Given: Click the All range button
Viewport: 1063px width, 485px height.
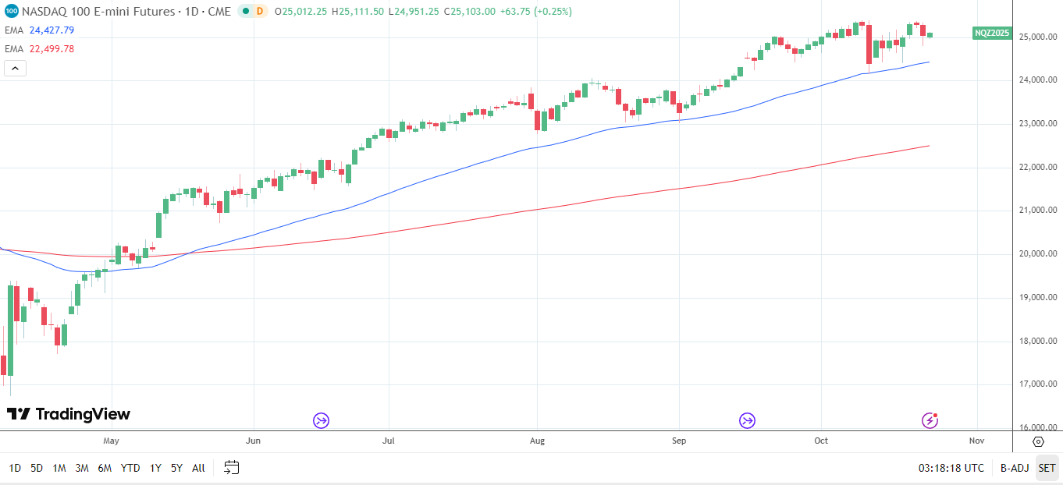Looking at the screenshot, I should pyautogui.click(x=198, y=468).
